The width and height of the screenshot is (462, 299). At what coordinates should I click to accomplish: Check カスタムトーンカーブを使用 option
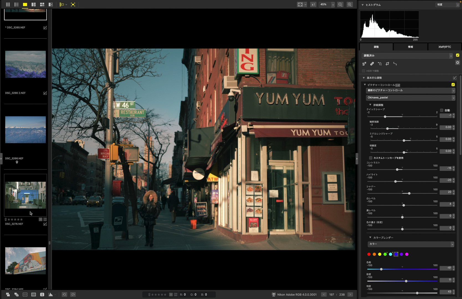pyautogui.click(x=371, y=158)
